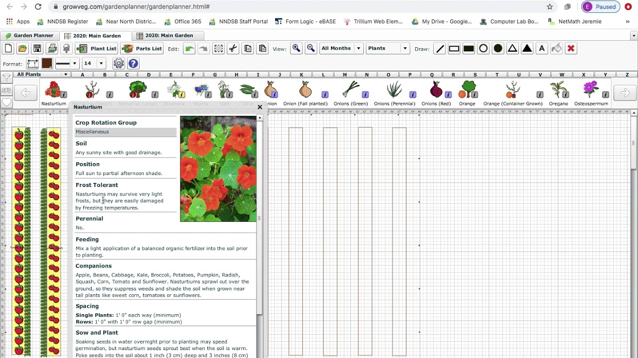Undo the last edit
Image resolution: width=638 pixels, height=358 pixels.
[x=189, y=48]
